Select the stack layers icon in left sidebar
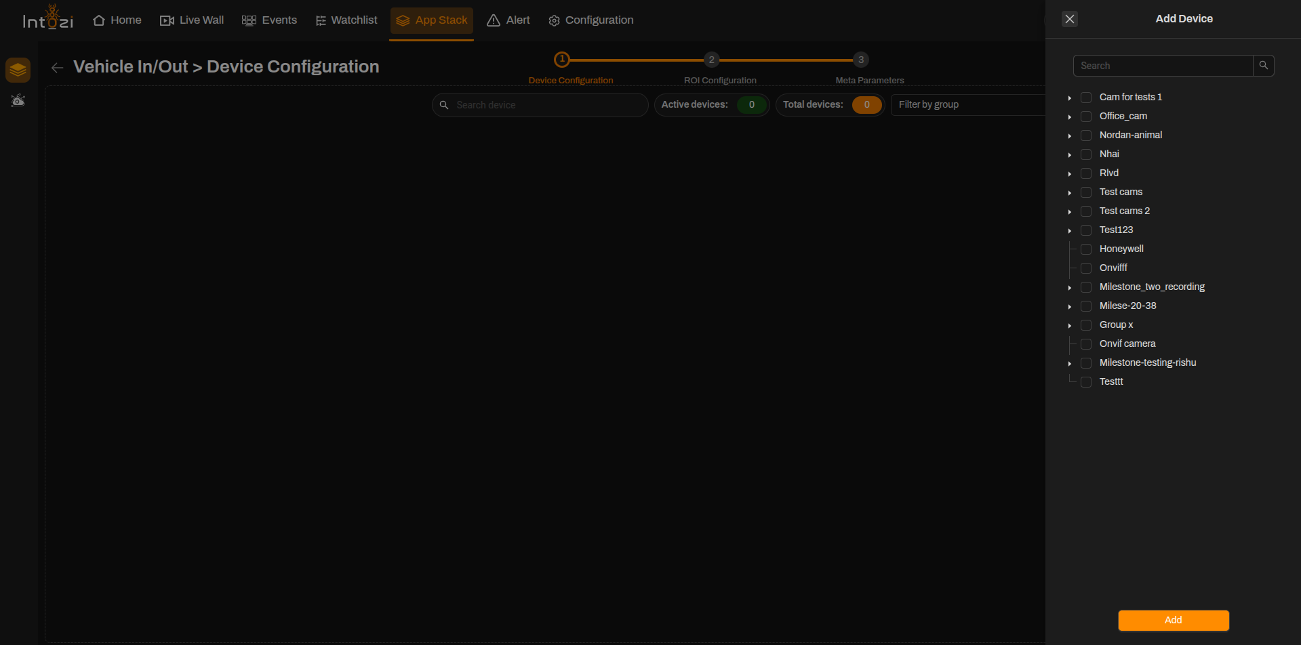 (18, 70)
